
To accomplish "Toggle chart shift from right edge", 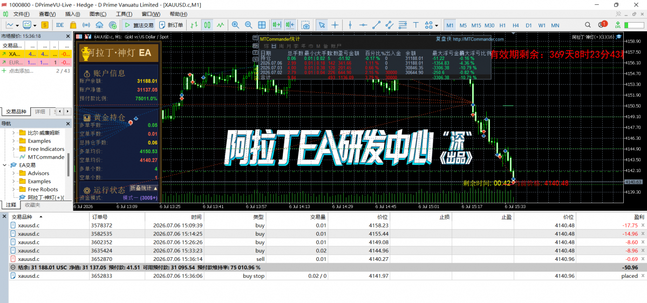I will click(x=290, y=25).
